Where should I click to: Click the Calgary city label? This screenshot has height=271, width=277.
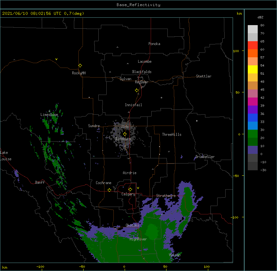click(128, 194)
